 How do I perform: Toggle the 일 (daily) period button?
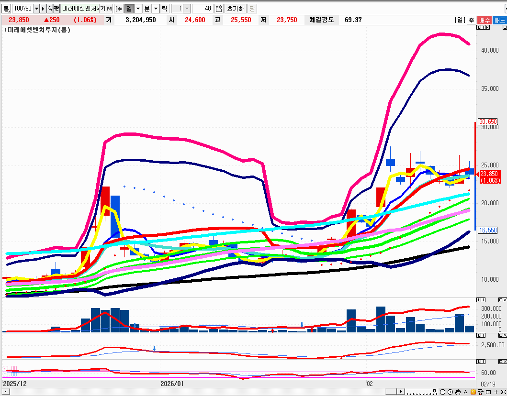[x=129, y=9]
